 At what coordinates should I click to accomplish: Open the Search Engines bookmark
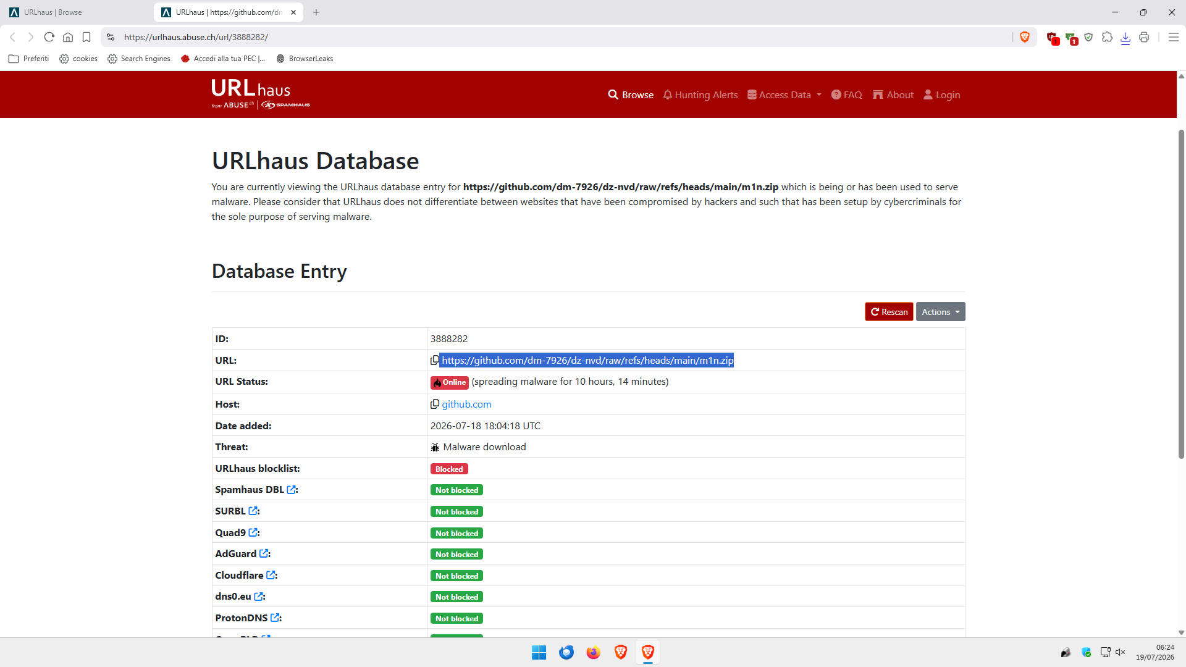coord(139,59)
